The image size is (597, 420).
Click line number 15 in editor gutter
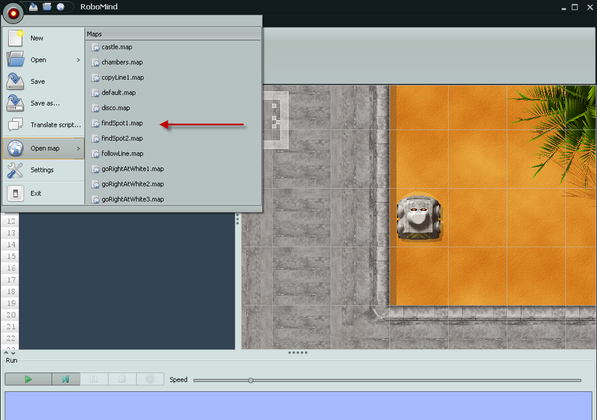[11, 257]
